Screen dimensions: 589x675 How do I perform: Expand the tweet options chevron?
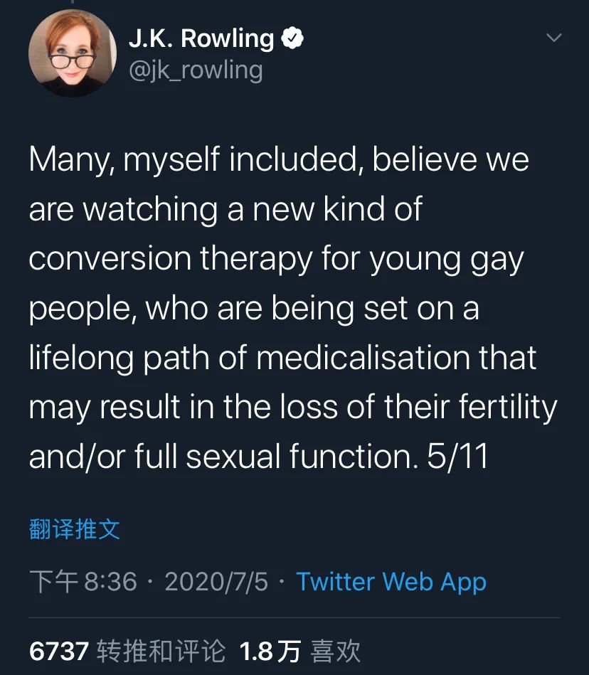[x=553, y=38]
